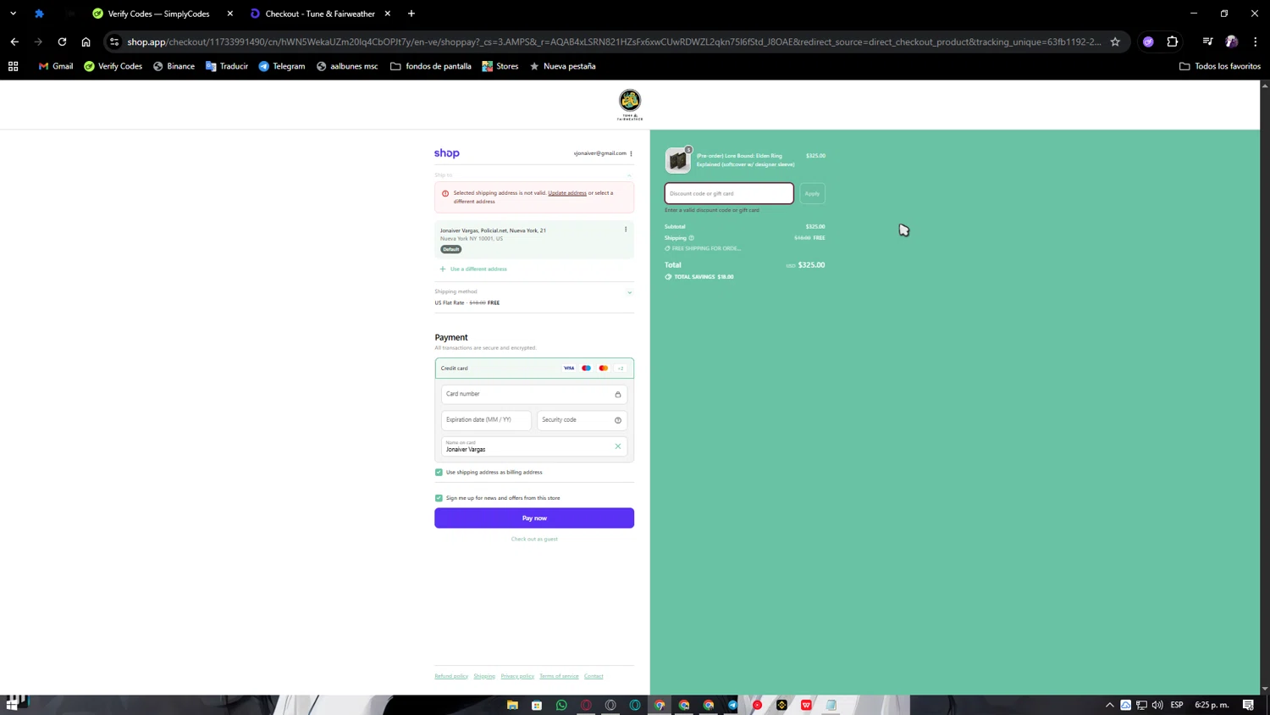Show the +2 more card brands
The height and width of the screenshot is (715, 1270).
point(621,369)
